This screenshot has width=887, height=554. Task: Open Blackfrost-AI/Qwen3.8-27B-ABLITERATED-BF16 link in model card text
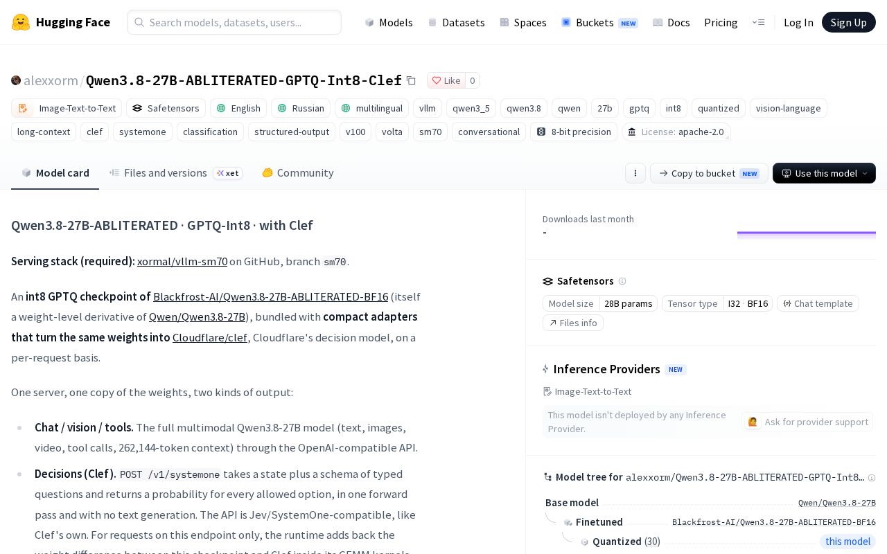pos(270,296)
